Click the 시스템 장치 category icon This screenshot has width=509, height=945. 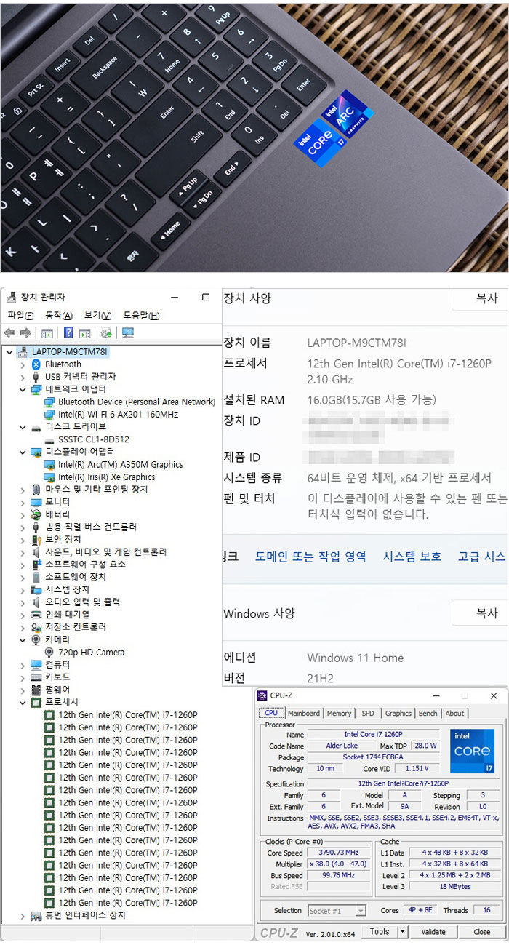click(x=36, y=589)
